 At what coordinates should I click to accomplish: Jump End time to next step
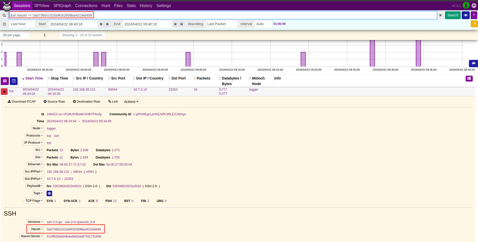[181, 24]
